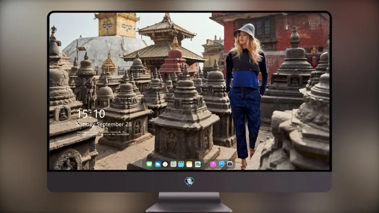The width and height of the screenshot is (379, 213).
Task: Click the monitor stand below the screen
Action: pyautogui.click(x=189, y=202)
